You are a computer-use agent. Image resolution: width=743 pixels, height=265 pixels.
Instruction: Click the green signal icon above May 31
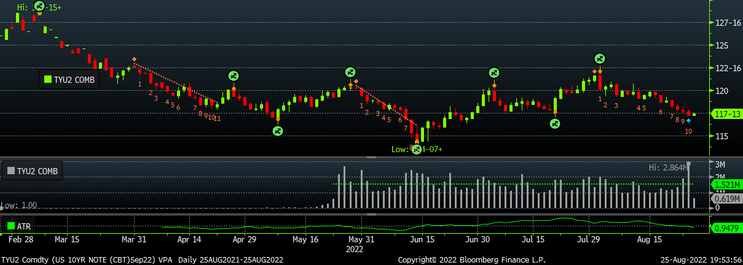pos(350,72)
